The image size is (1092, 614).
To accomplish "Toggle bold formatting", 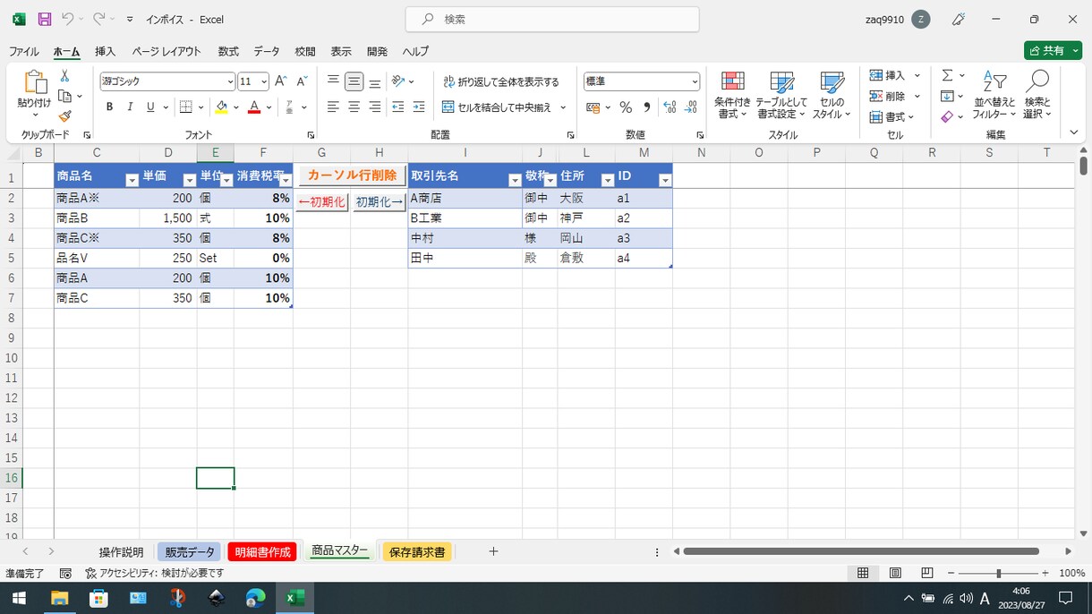I will [109, 107].
